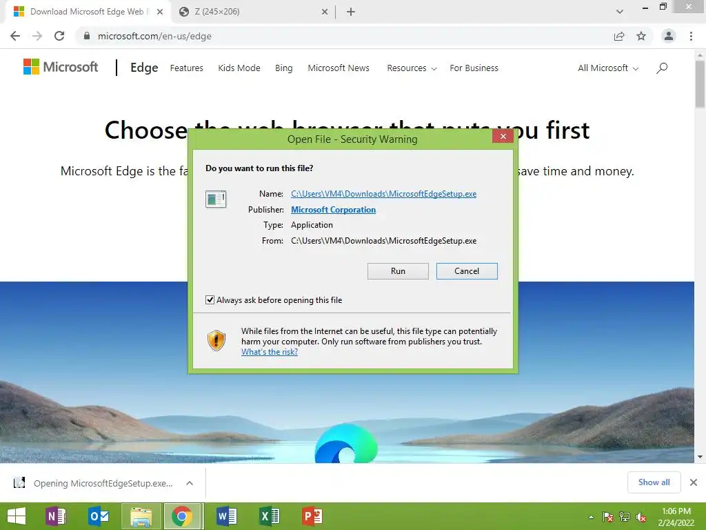Image resolution: width=706 pixels, height=530 pixels.
Task: Reload the page with the refresh icon
Action: 59,36
